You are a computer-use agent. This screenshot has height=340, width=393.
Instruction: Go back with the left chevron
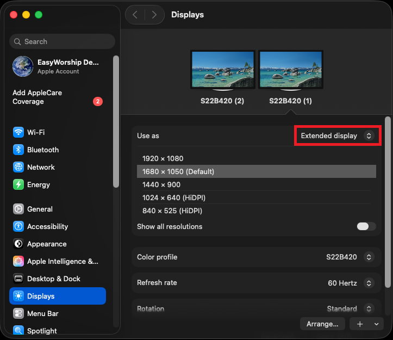(x=135, y=15)
